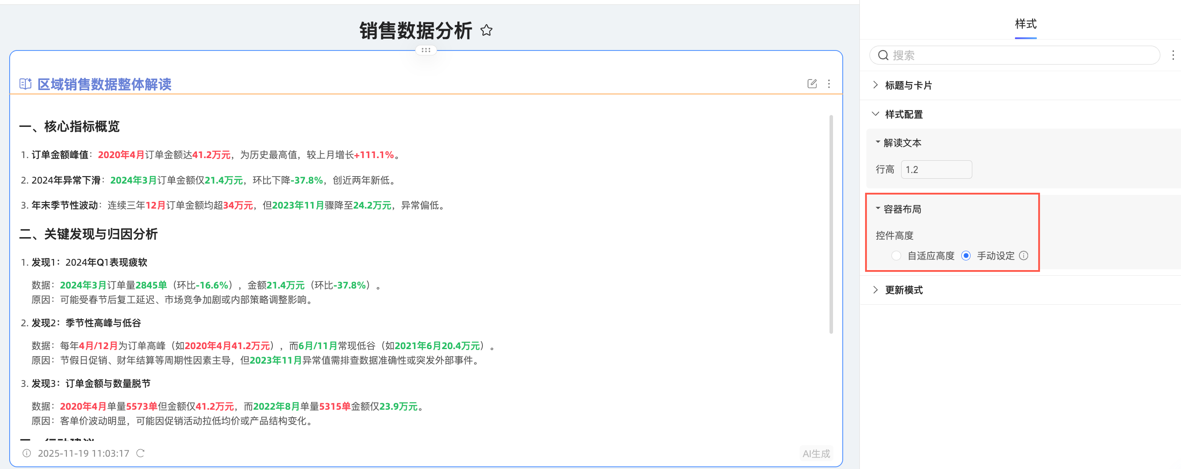Select the 手动设定 radio button
Image resolution: width=1181 pixels, height=469 pixels.
(966, 256)
